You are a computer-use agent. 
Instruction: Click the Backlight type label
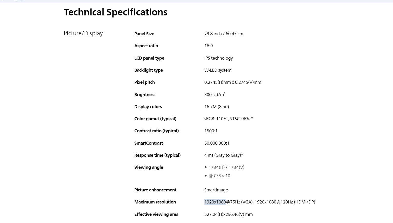click(148, 70)
